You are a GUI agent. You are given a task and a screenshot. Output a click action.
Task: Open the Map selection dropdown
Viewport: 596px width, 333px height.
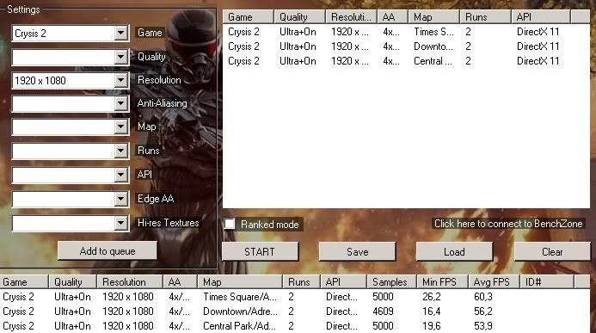click(71, 127)
